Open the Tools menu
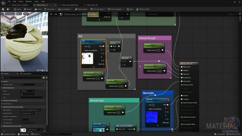The image size is (242, 136). point(37,2)
